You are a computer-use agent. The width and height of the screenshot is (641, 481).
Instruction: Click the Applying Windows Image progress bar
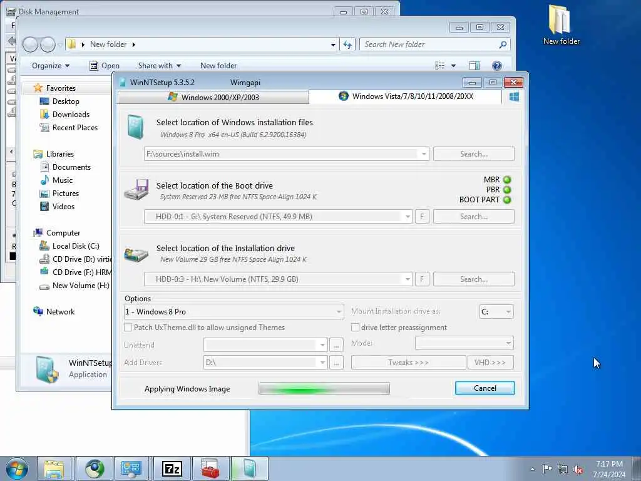pyautogui.click(x=324, y=388)
